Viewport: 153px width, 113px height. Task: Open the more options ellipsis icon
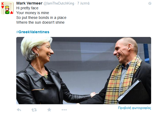[x=64, y=110]
